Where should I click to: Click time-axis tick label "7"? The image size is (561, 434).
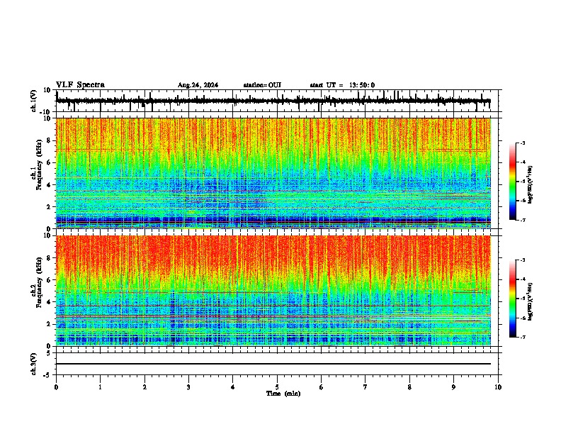pos(365,387)
